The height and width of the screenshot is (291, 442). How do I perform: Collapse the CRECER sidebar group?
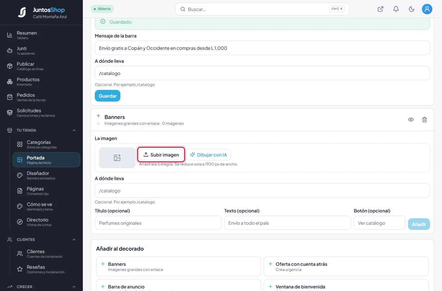[74, 287]
